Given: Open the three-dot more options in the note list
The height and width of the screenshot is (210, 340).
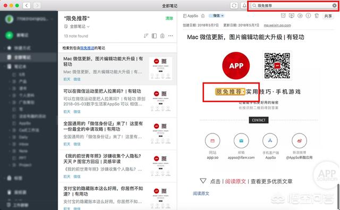Looking at the screenshot, I should (x=171, y=36).
